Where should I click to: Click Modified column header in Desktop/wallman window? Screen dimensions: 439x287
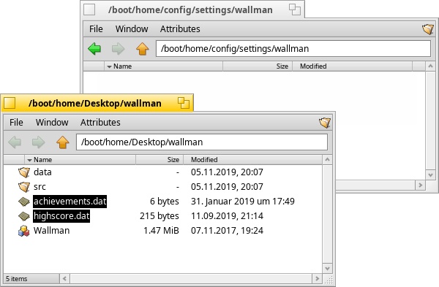pyautogui.click(x=252, y=160)
